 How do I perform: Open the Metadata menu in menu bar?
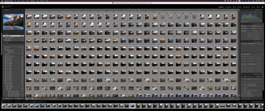[33, 1]
